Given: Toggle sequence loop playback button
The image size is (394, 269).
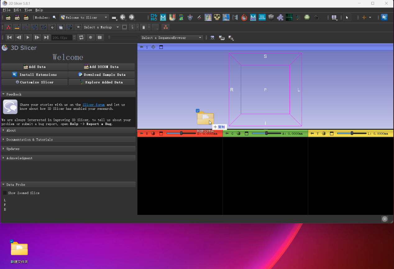Looking at the screenshot, I should point(81,38).
